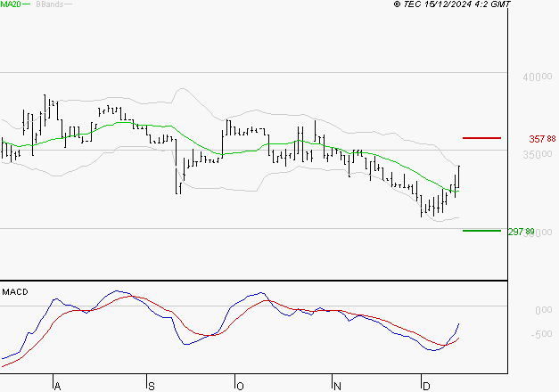Screen dimensions: 559x392
Task: Click the gray BBands legend line sample
Action: click(68, 4)
